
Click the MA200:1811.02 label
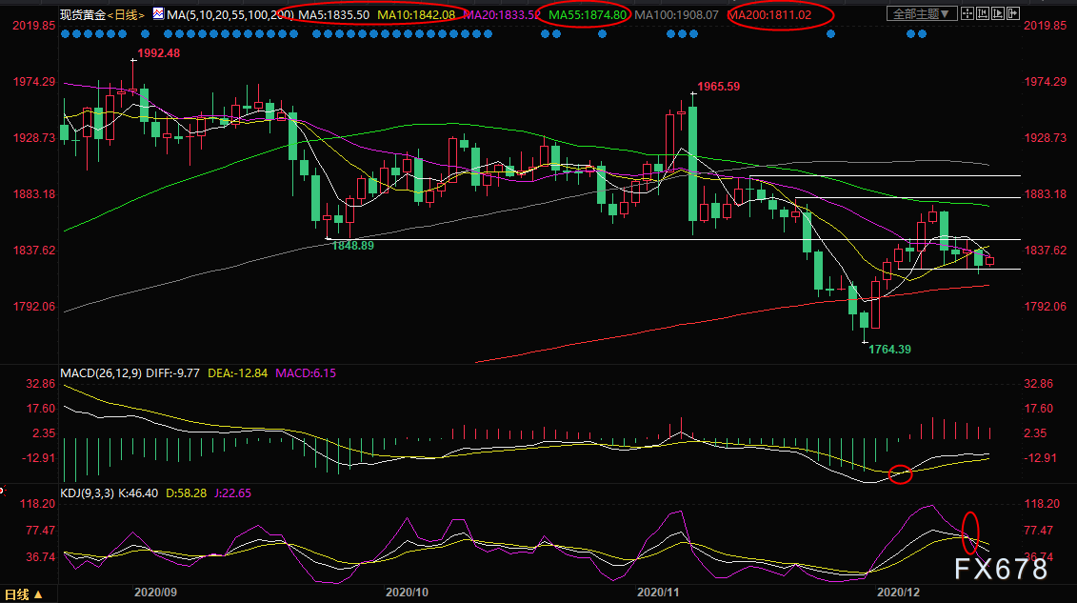pyautogui.click(x=770, y=15)
